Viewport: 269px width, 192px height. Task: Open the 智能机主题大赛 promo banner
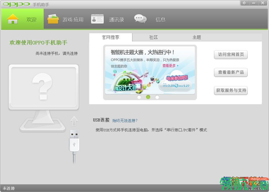(x=150, y=70)
